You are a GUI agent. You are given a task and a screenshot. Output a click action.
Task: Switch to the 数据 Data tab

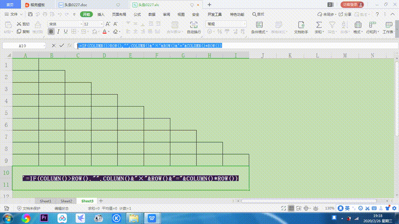(152, 14)
